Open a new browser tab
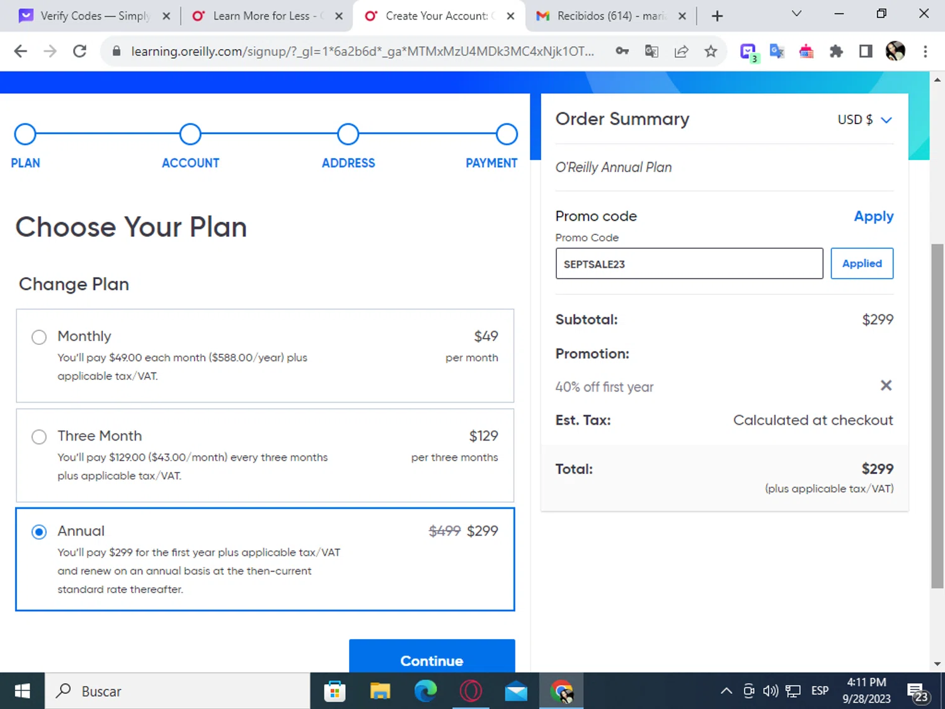This screenshot has height=709, width=945. (717, 16)
